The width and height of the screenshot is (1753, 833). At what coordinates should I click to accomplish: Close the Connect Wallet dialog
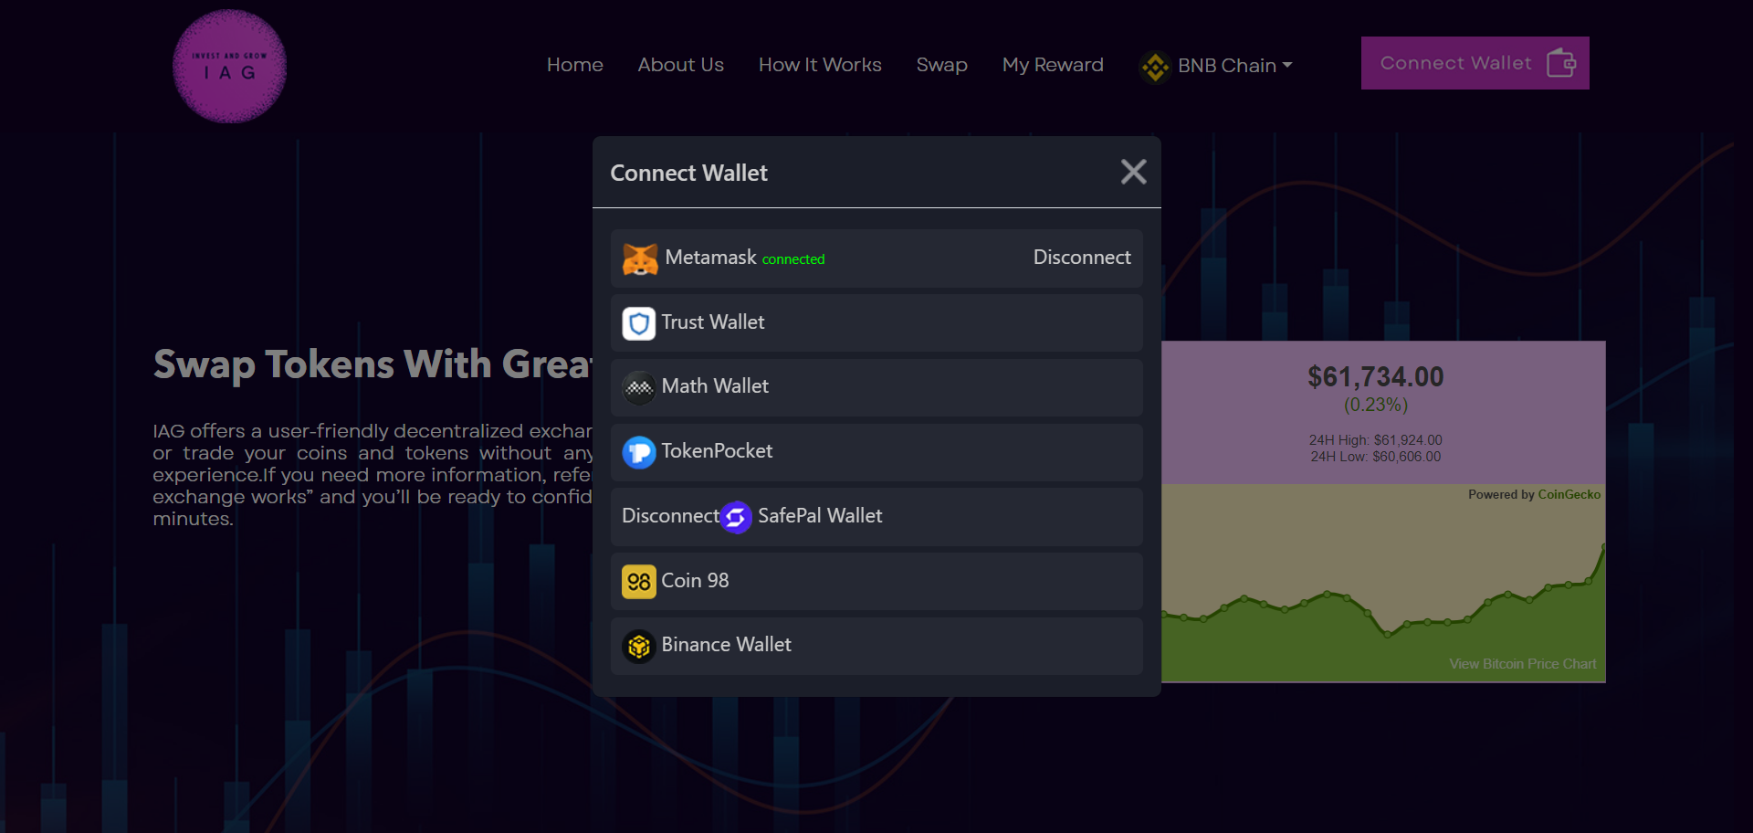(1133, 172)
